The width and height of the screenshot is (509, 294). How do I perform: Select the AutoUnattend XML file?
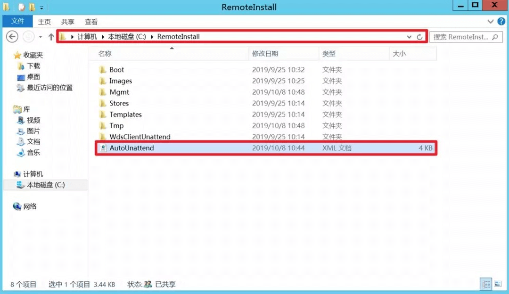131,148
